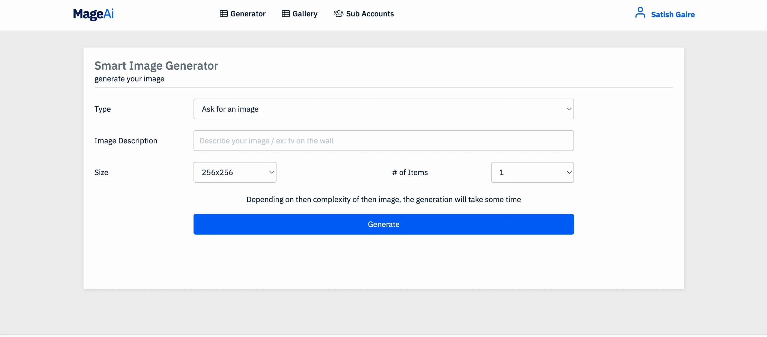
Task: Click the # of Items label
Action: pos(410,173)
